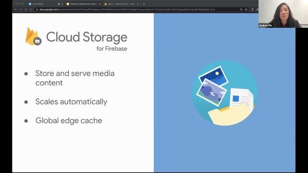Click the "Global edge cache" bullet
The width and height of the screenshot is (308, 173).
pos(68,121)
